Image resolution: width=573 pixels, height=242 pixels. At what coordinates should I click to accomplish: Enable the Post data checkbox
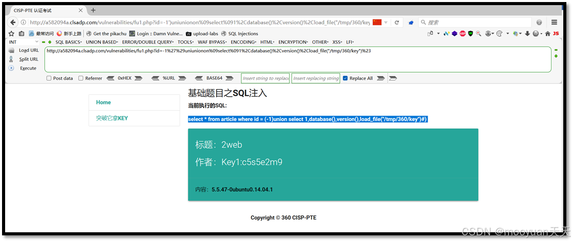(x=49, y=78)
